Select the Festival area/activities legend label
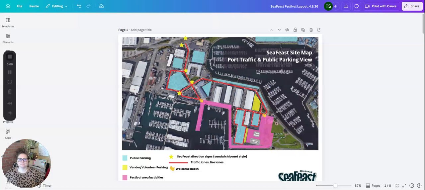Image resolution: width=425 pixels, height=190 pixels. [x=146, y=177]
